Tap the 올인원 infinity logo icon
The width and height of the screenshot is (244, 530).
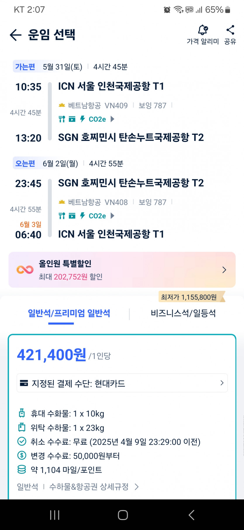pos(25,270)
